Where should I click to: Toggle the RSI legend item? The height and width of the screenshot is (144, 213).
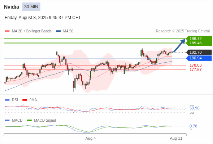pos(12,100)
